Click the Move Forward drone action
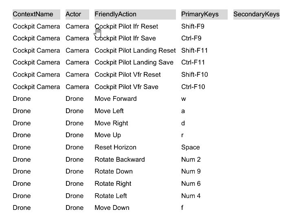 116,99
